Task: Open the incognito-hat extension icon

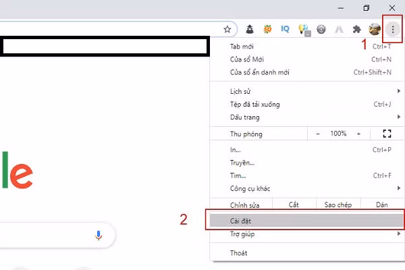Action: click(250, 29)
